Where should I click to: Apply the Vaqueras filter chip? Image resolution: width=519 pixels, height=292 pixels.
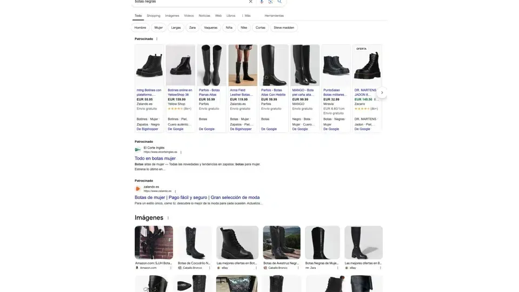pos(210,28)
